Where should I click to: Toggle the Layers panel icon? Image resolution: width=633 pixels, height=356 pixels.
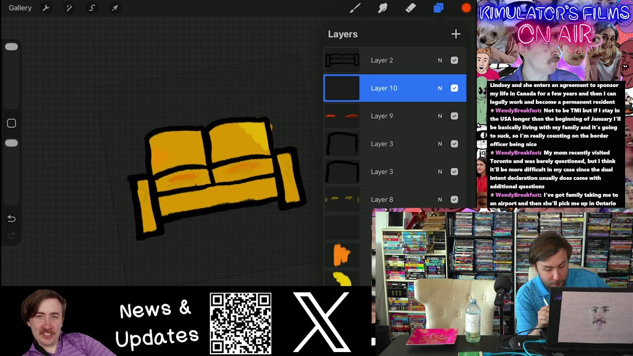coord(438,8)
